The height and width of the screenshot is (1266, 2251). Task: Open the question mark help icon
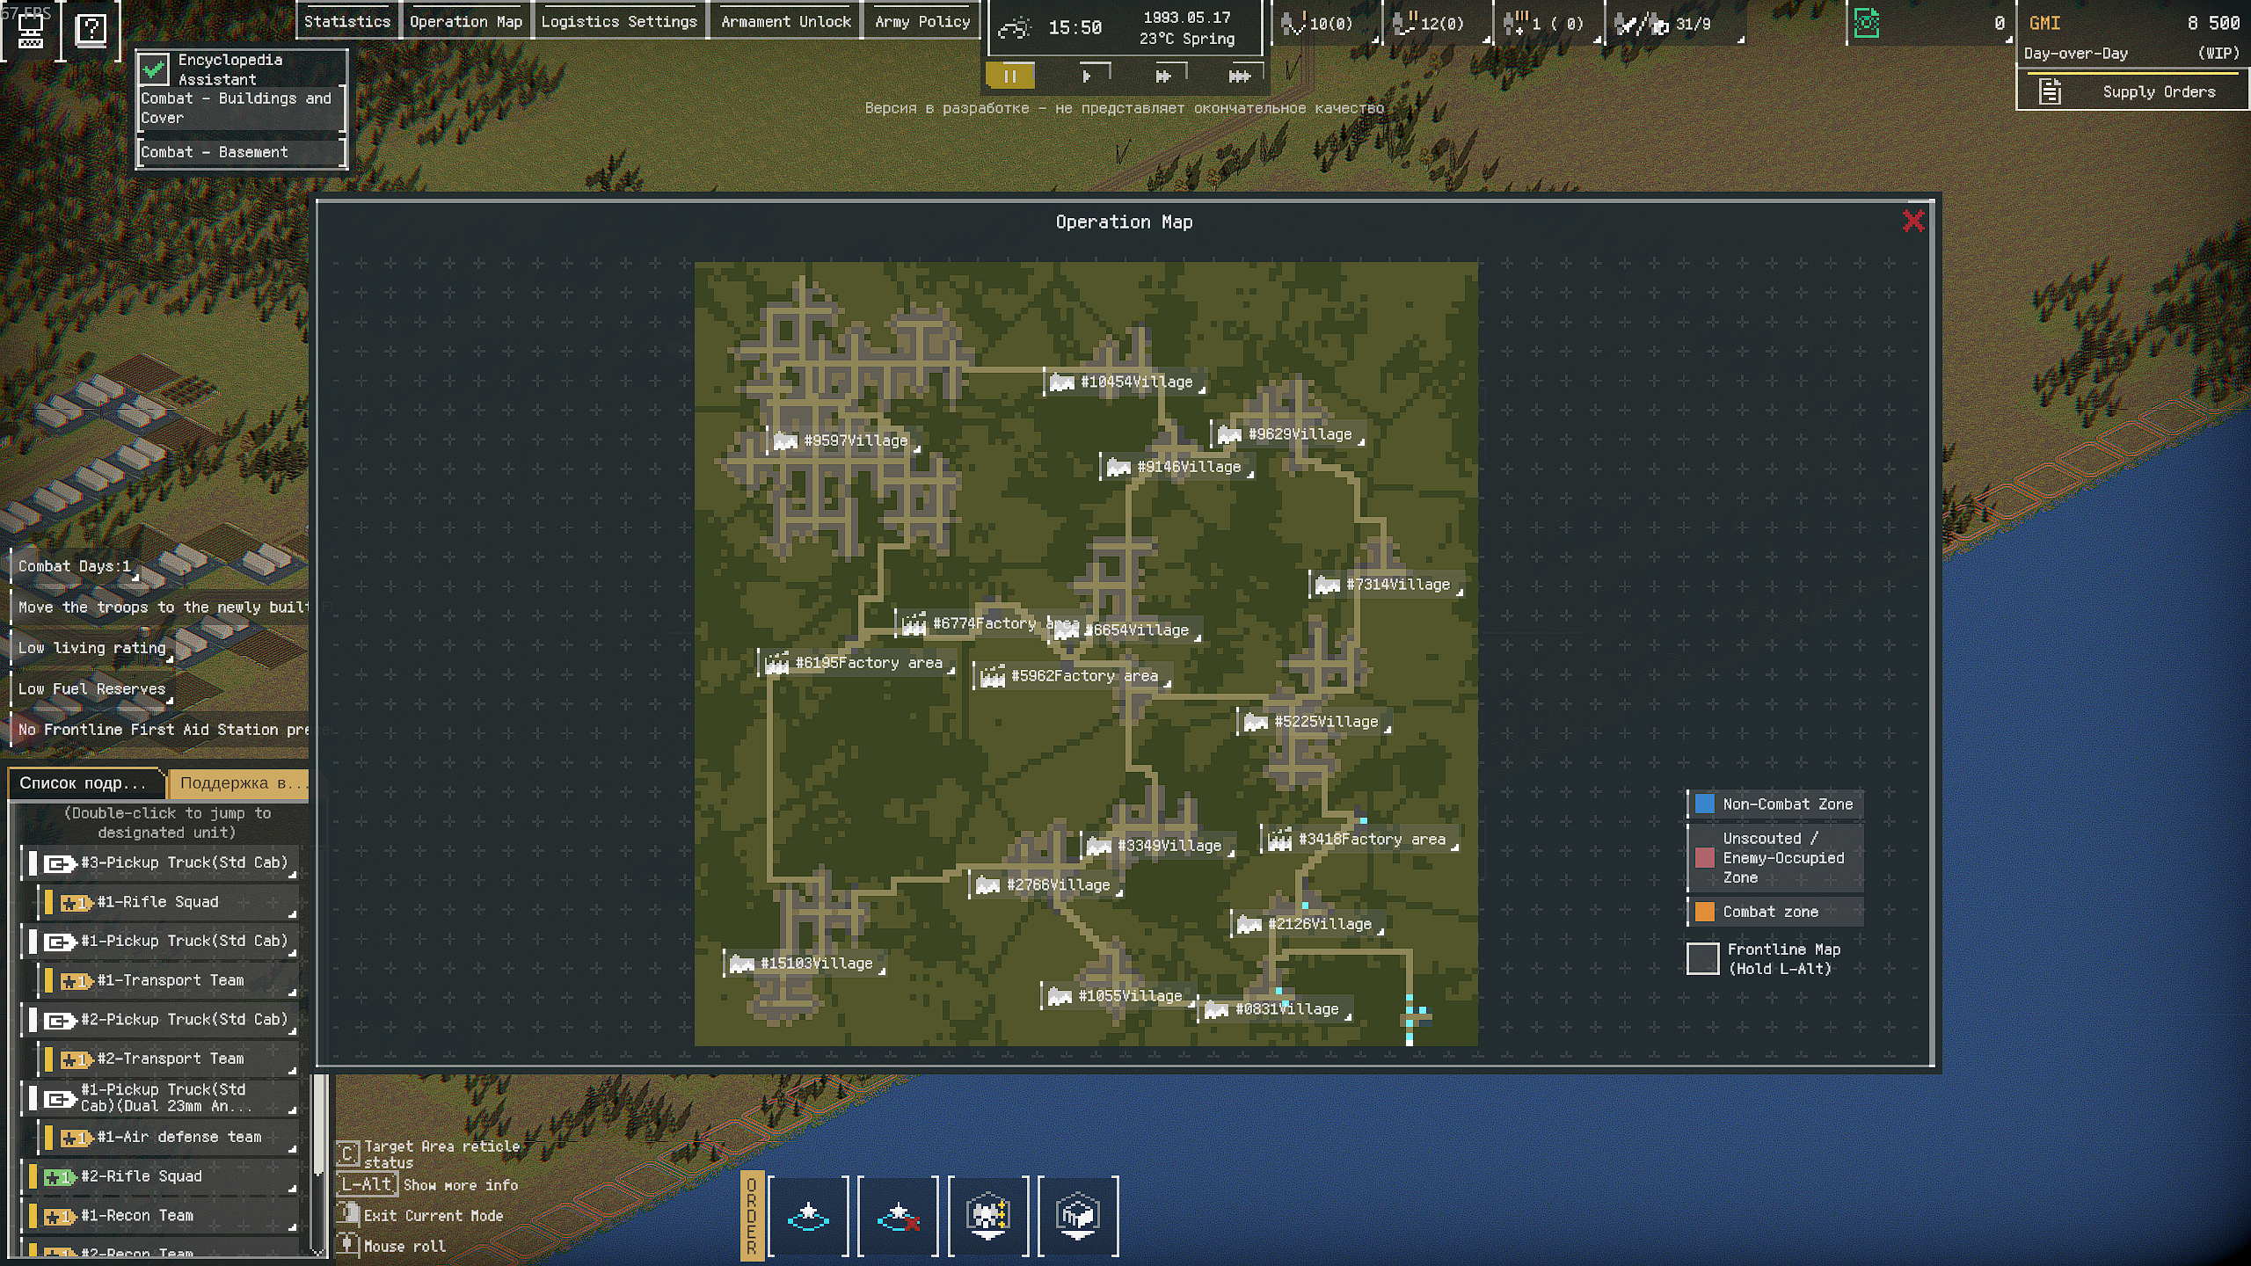click(x=91, y=30)
